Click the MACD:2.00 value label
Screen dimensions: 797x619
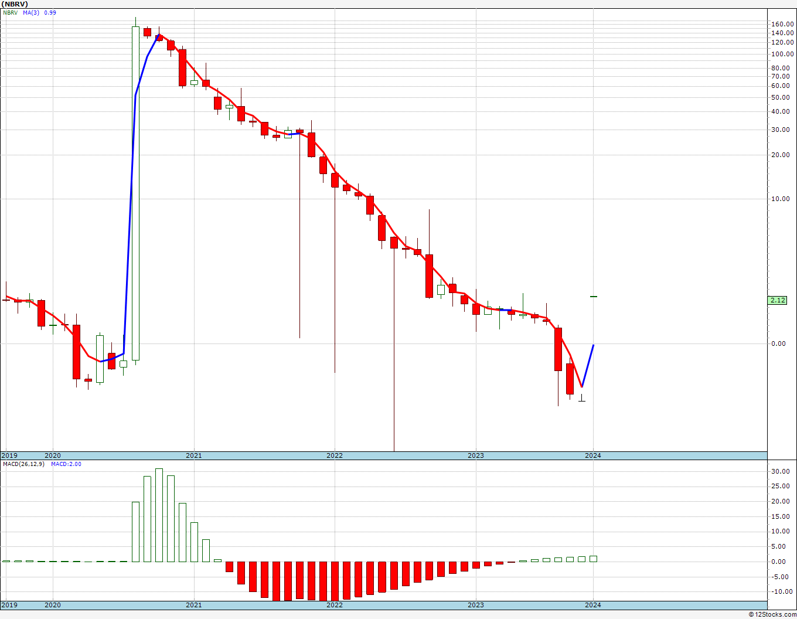(x=66, y=464)
